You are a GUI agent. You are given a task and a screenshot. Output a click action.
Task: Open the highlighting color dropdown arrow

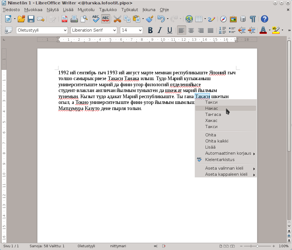click(282, 30)
